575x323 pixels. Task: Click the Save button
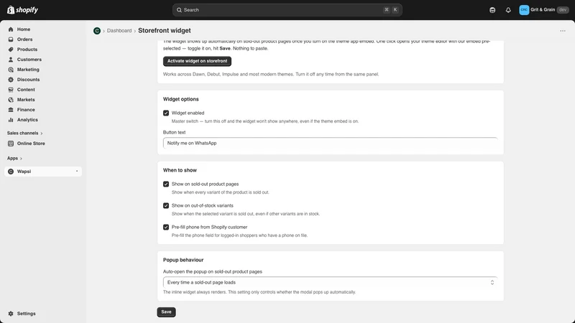click(x=166, y=312)
